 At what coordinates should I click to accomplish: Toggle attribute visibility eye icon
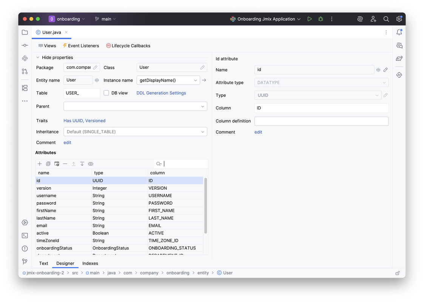pos(91,164)
